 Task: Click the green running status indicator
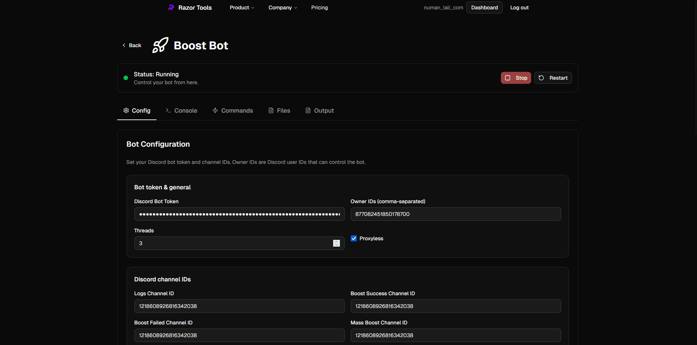[125, 78]
